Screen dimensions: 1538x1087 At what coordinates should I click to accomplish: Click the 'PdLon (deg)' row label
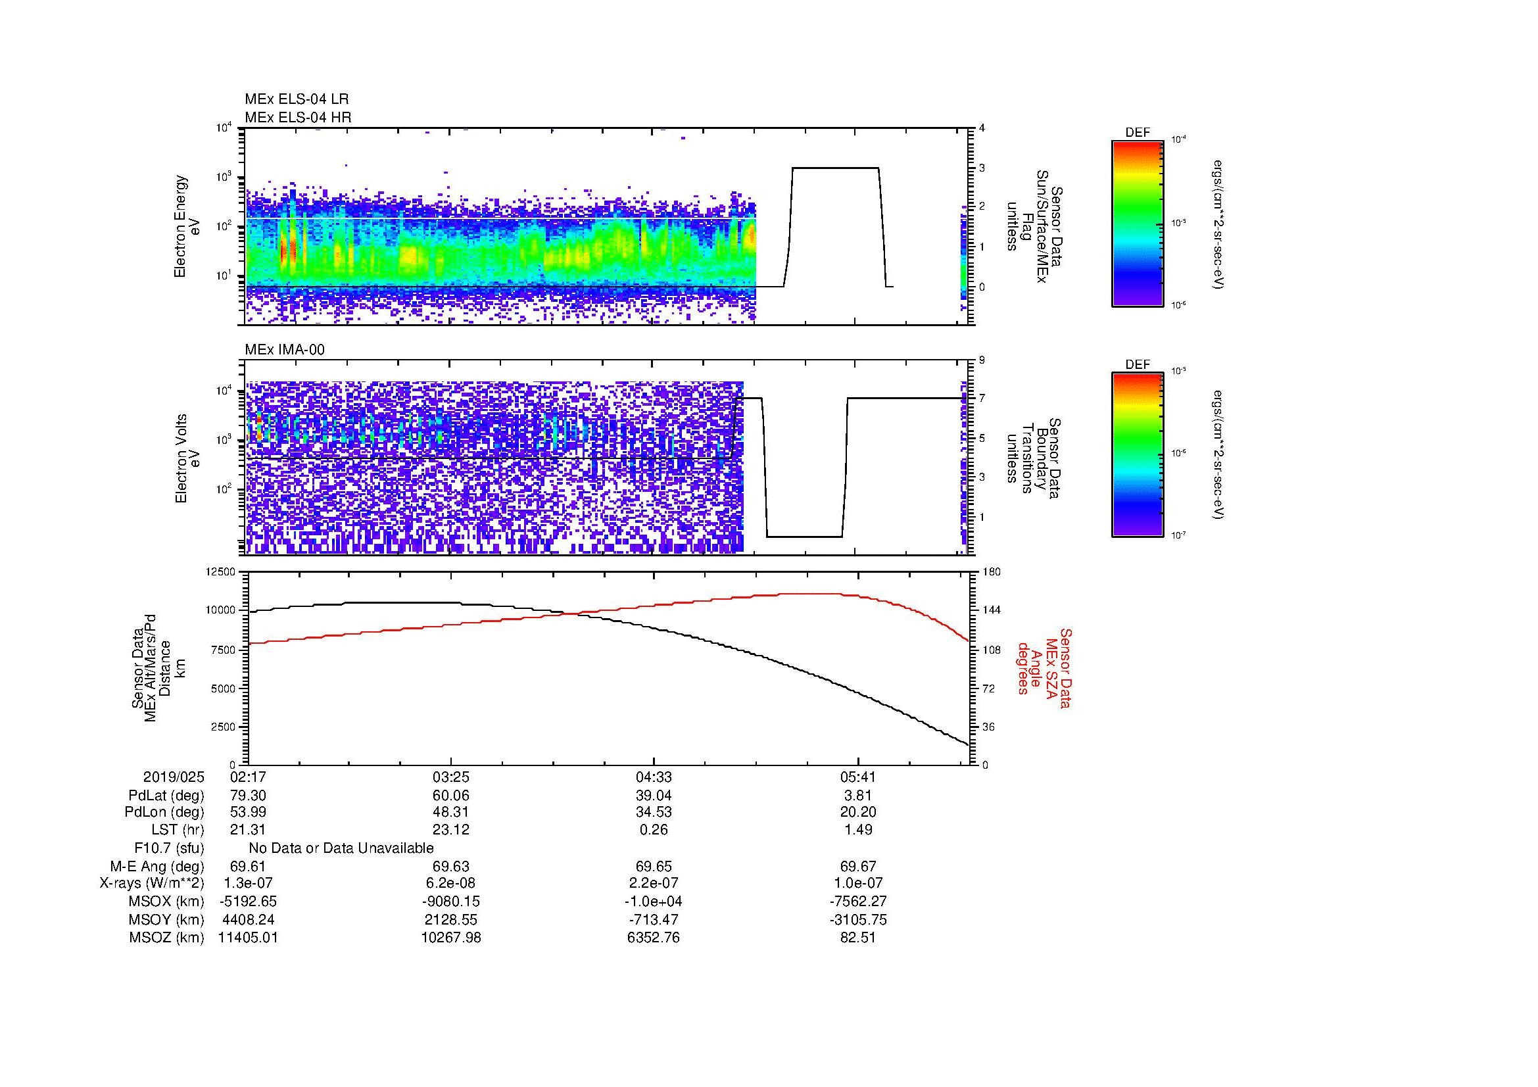[x=165, y=812]
